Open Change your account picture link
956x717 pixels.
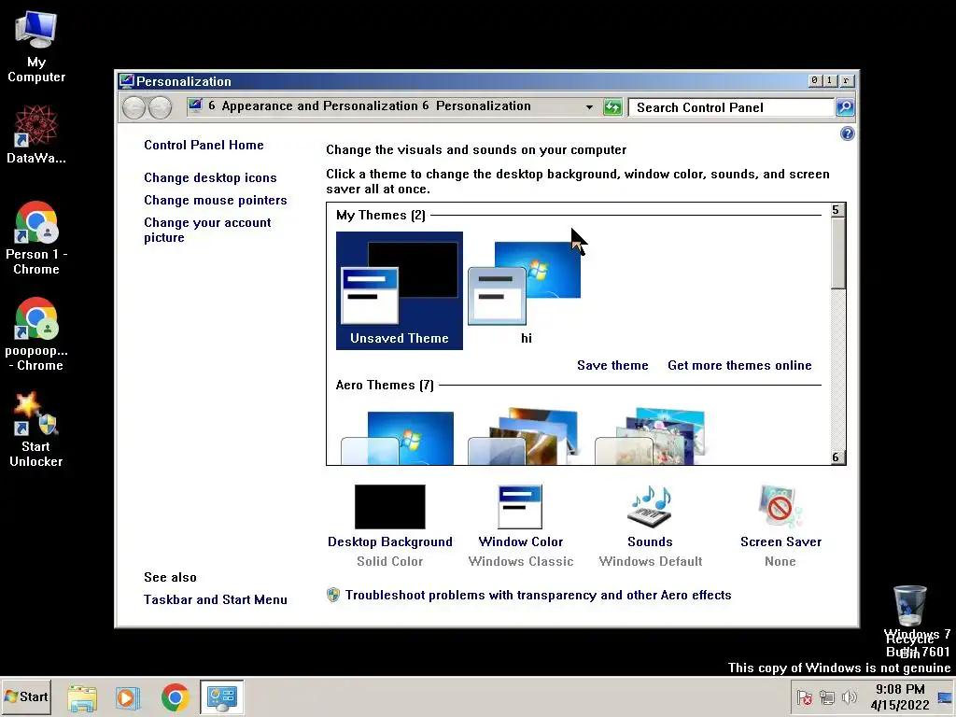[207, 231]
